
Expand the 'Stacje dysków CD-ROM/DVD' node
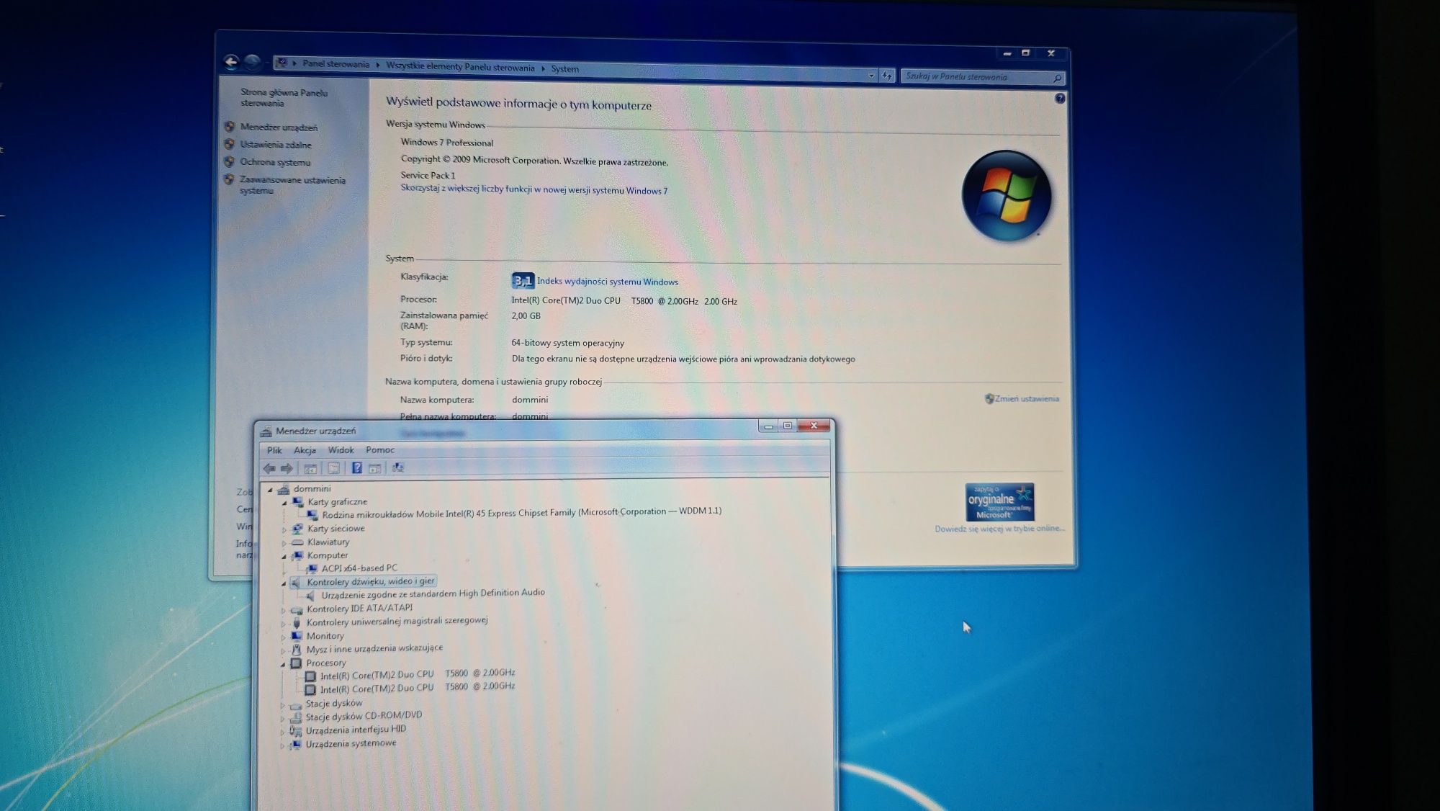pyautogui.click(x=283, y=718)
